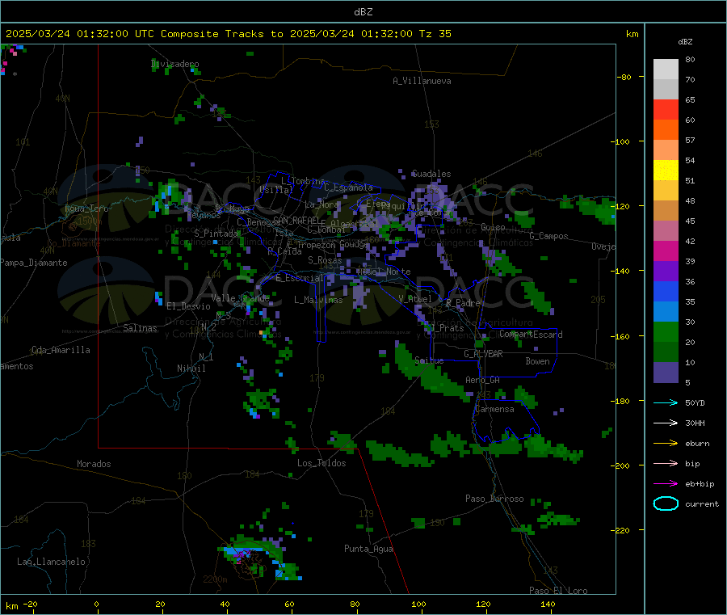Click the 35 dBZ blue color swatch
Image resolution: width=727 pixels, height=615 pixels.
click(666, 291)
